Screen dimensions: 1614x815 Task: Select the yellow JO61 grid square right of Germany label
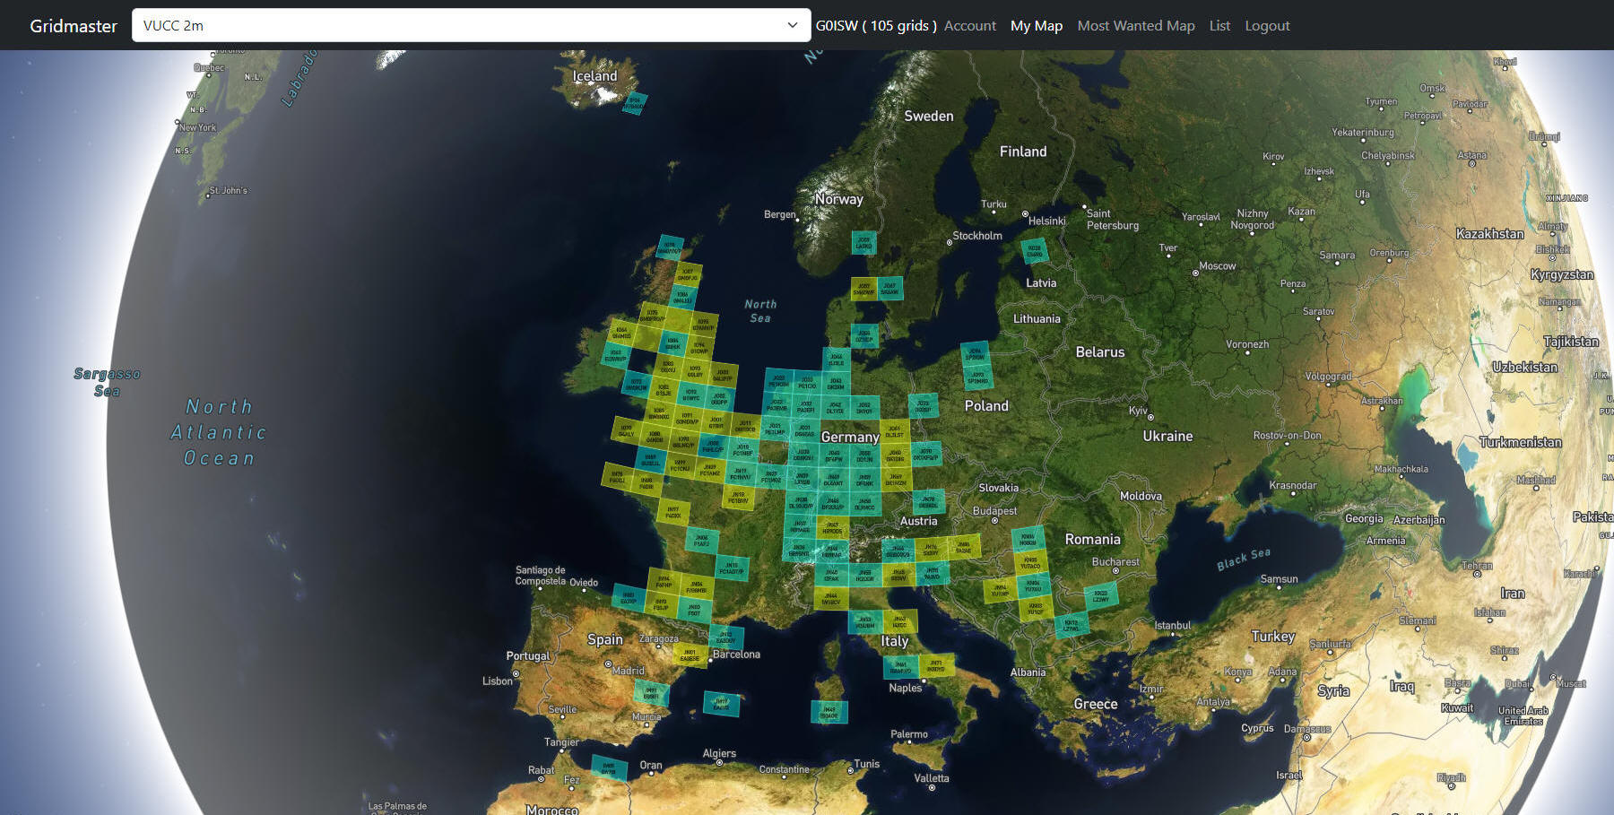(895, 431)
